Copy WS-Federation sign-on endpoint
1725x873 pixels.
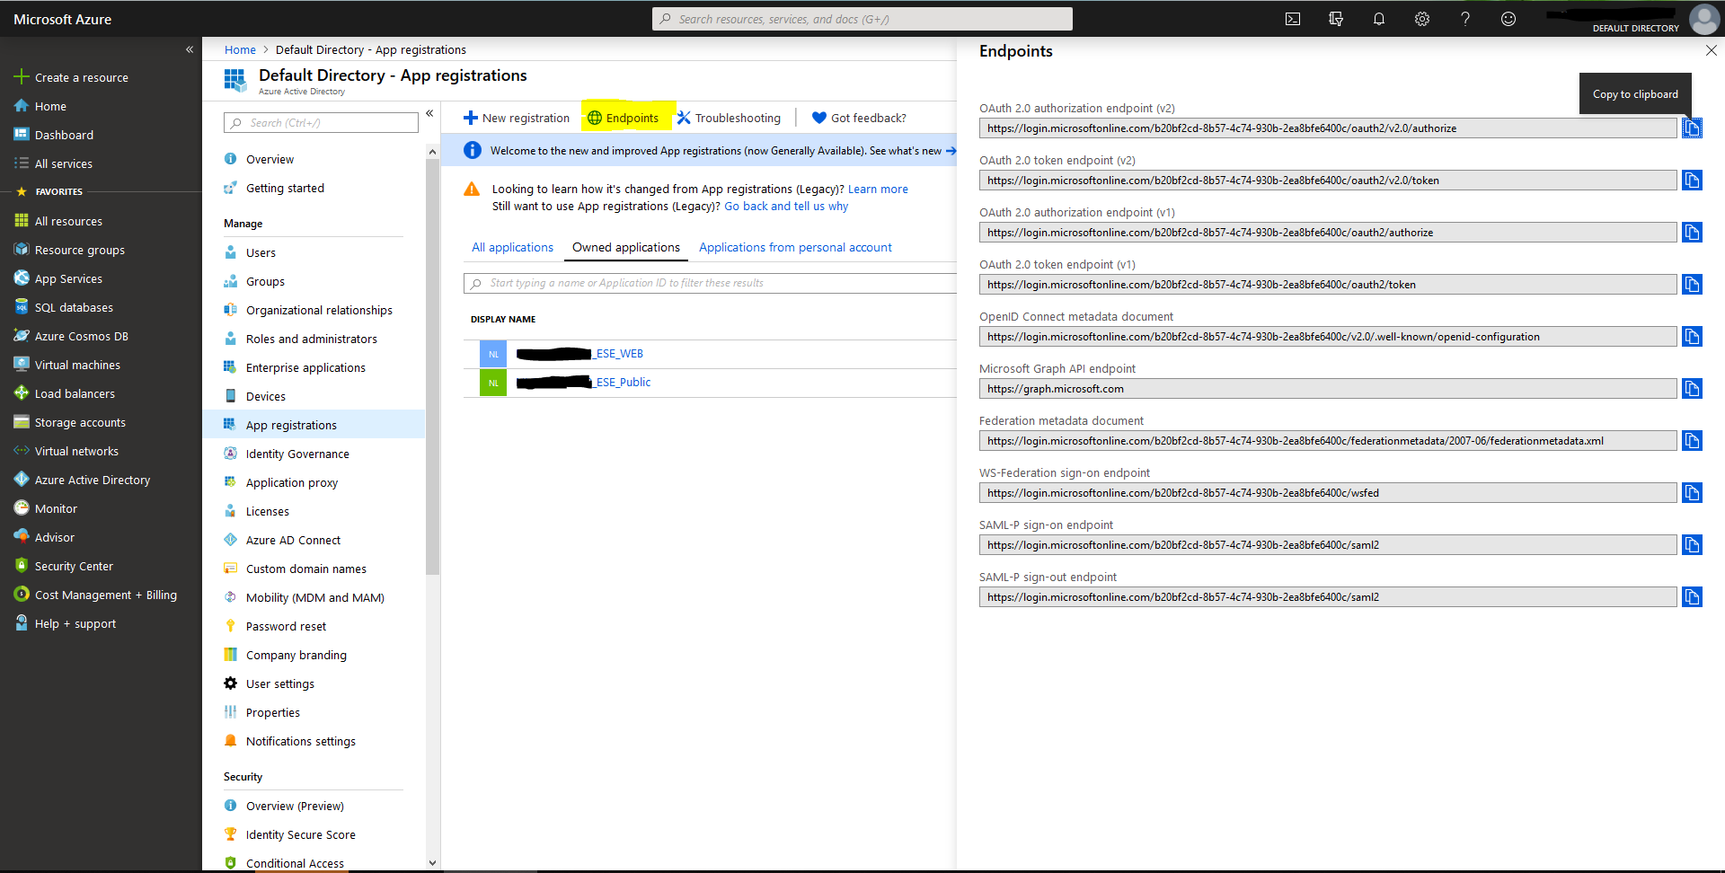coord(1692,493)
